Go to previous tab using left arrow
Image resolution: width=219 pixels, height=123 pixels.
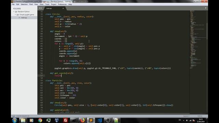pyautogui.click(x=40, y=8)
